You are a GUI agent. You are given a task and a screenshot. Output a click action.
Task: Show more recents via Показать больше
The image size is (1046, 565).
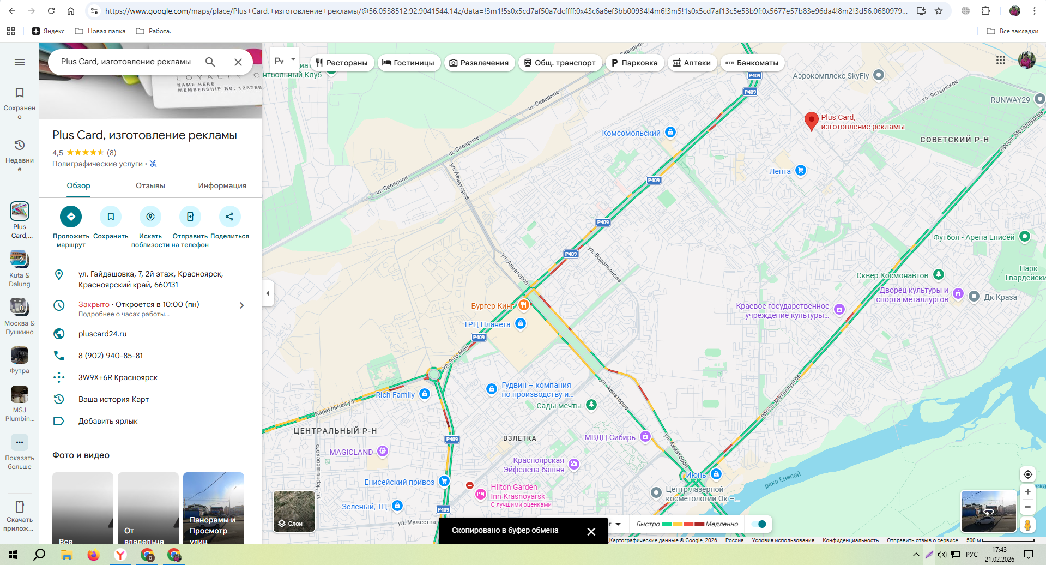(x=20, y=452)
